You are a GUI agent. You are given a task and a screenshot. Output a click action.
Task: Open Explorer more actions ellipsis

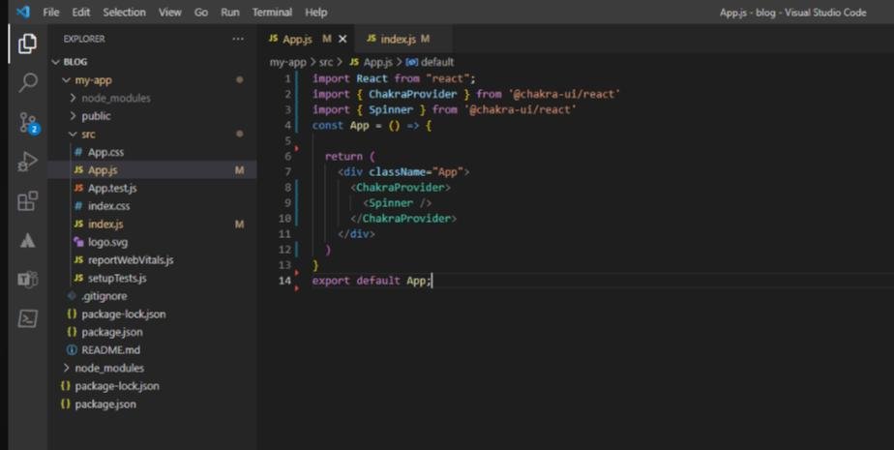238,39
